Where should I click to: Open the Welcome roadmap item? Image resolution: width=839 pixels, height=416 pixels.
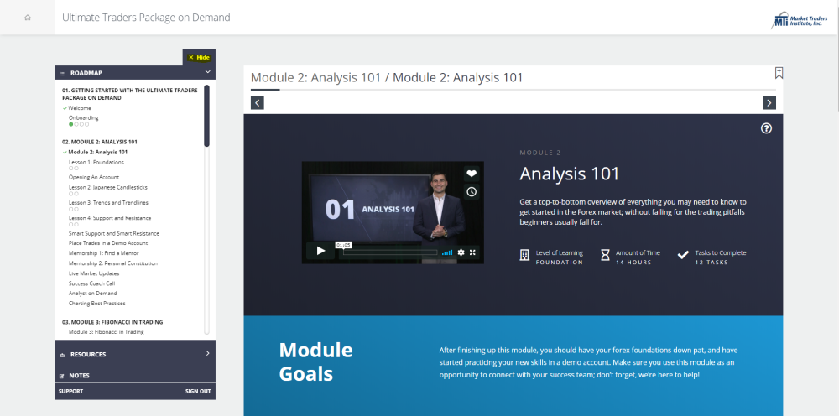tap(79, 108)
